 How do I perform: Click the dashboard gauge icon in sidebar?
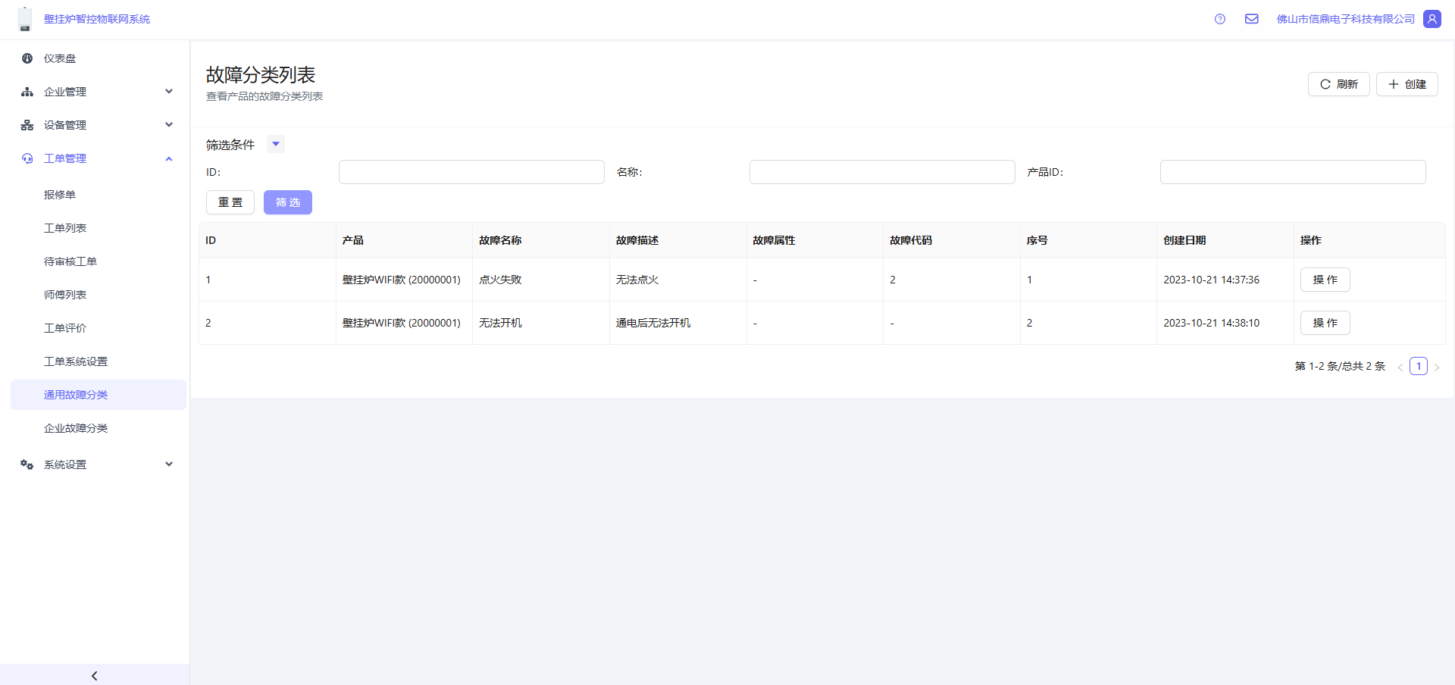[x=27, y=58]
